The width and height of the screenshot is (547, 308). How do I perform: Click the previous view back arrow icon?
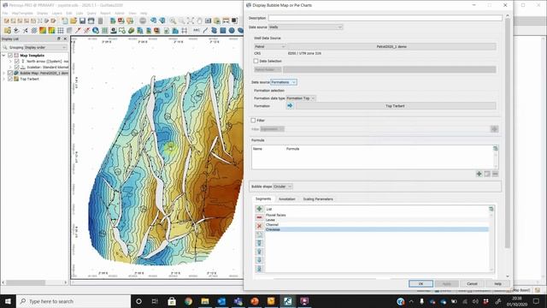point(154,21)
